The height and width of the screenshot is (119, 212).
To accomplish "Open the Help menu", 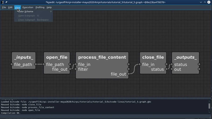I will tap(49, 7).
